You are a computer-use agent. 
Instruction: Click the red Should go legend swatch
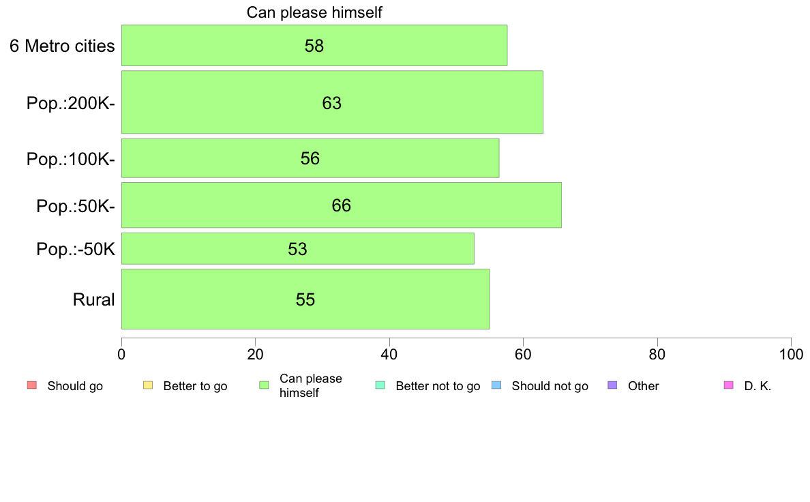coord(32,385)
